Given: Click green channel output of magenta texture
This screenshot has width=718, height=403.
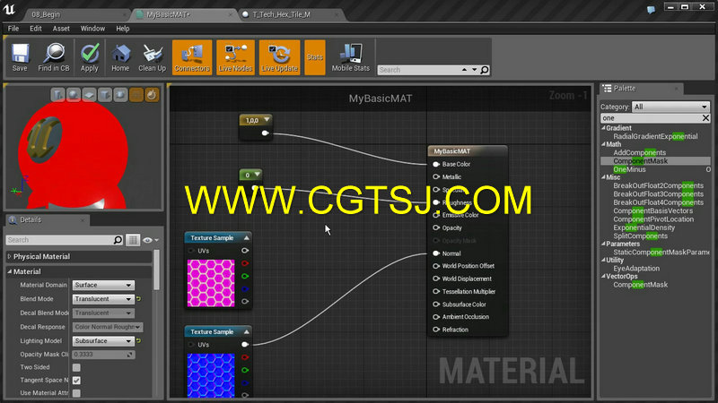Looking at the screenshot, I should tap(245, 276).
